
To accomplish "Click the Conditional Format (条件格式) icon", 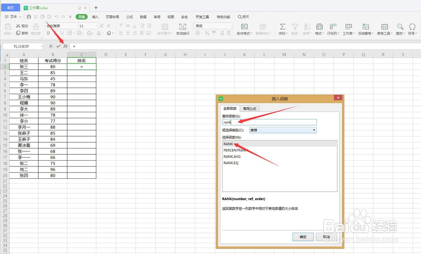I will coord(244,26).
